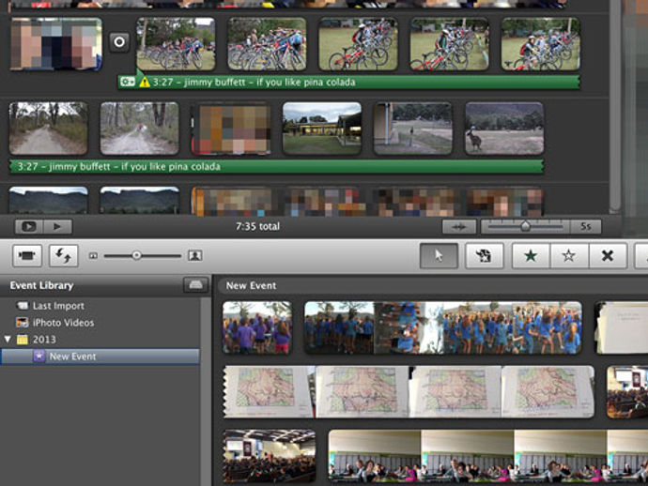Select first bike riders project clip
This screenshot has width=648, height=486.
[x=176, y=44]
